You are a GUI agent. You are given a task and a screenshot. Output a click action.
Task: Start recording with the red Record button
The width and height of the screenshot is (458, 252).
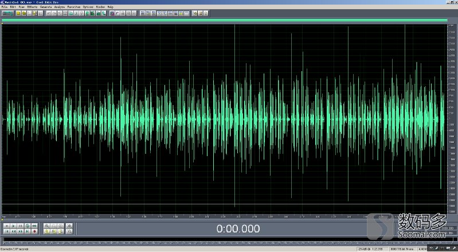pos(34,231)
